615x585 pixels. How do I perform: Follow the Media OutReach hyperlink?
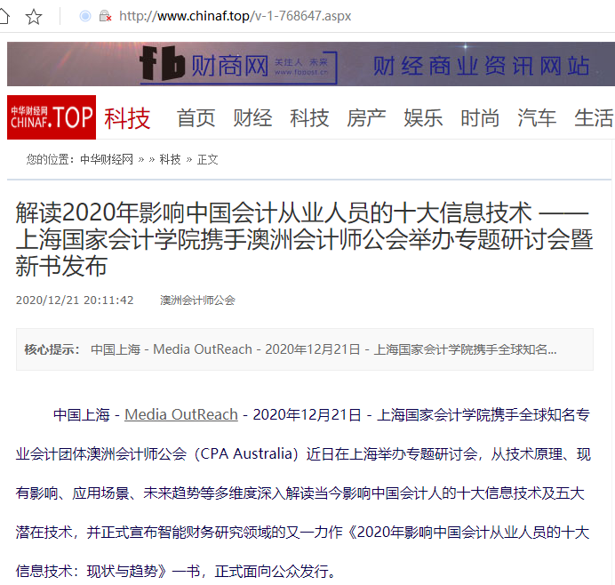[181, 414]
